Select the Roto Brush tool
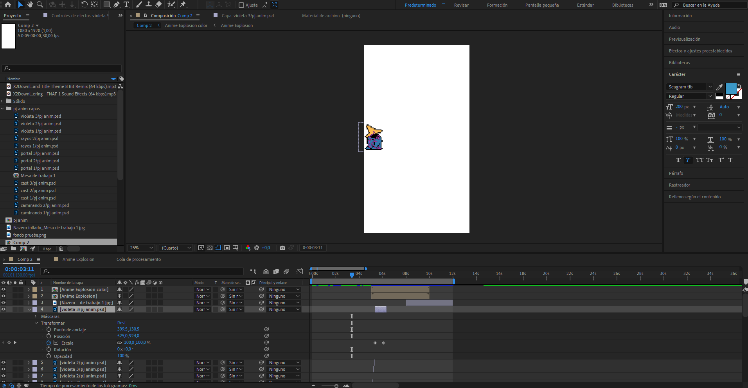Viewport: 748px width, 388px height. [x=171, y=5]
